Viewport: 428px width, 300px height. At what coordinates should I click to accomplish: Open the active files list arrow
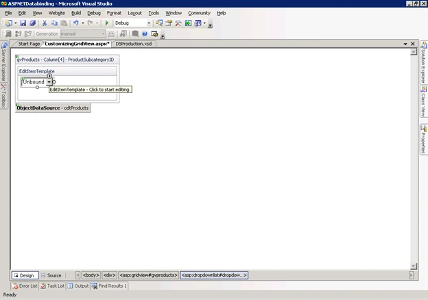(405, 44)
